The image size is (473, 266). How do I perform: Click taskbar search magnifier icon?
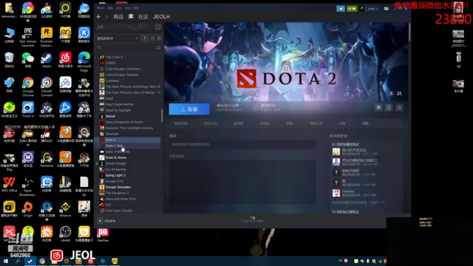pos(18,261)
